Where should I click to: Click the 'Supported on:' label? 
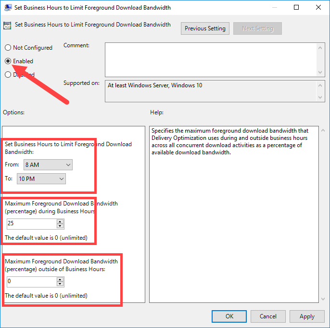(81, 83)
